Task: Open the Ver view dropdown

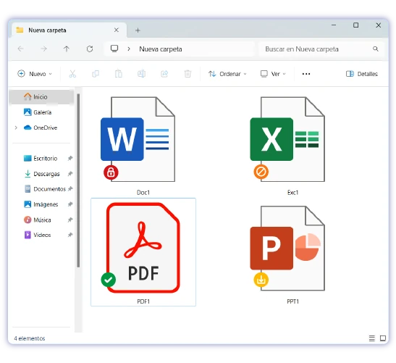Action: 273,74
